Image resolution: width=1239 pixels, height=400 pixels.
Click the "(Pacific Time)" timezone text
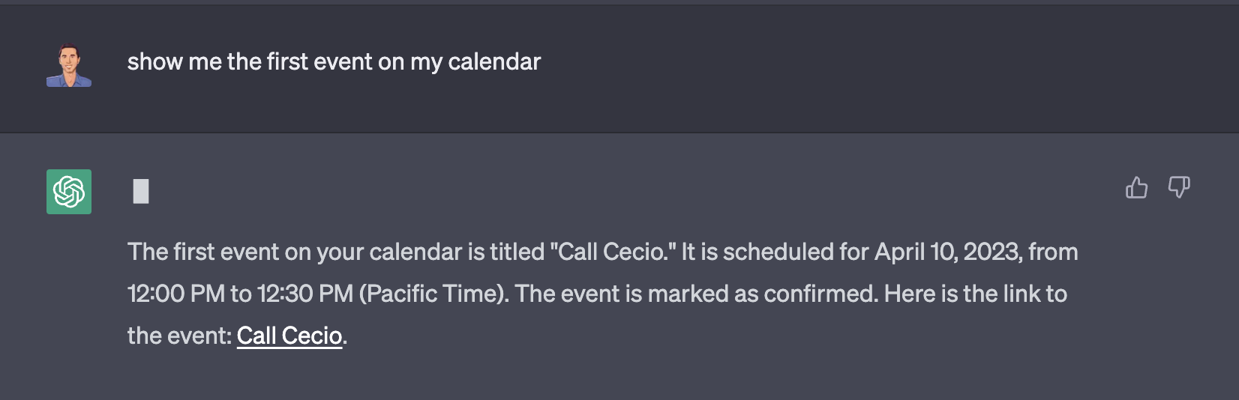434,294
